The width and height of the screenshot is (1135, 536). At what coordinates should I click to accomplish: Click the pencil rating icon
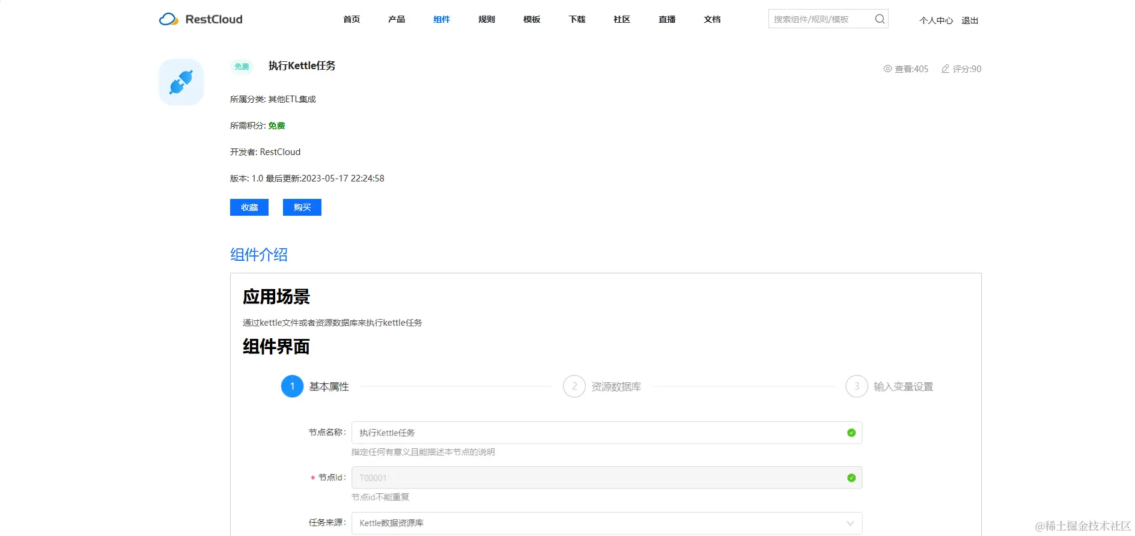945,69
